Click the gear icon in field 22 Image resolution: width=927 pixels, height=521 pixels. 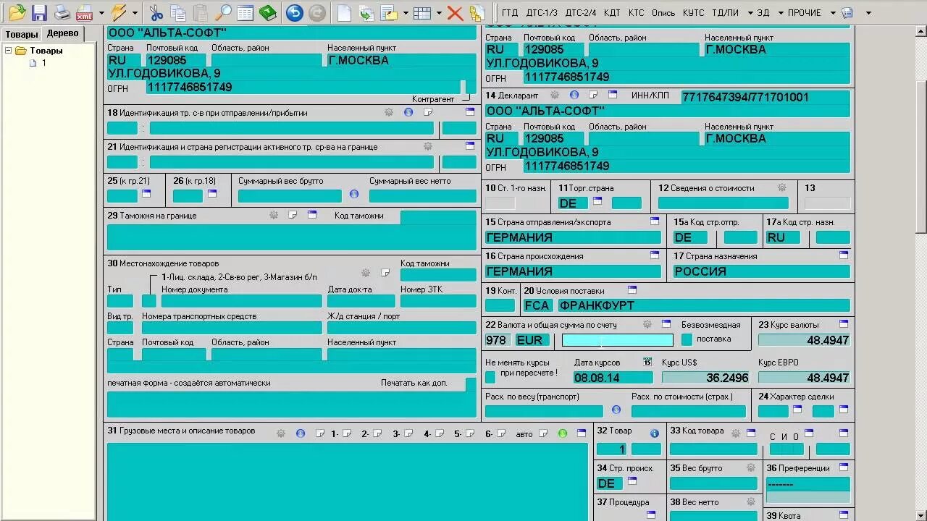click(x=647, y=324)
